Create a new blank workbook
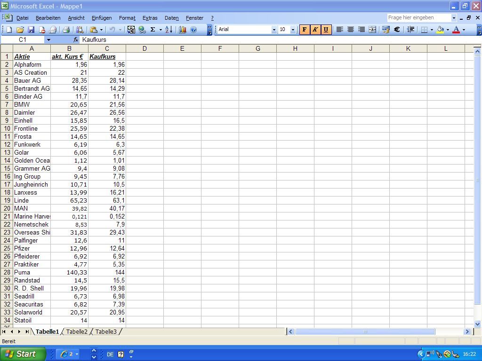 9,30
